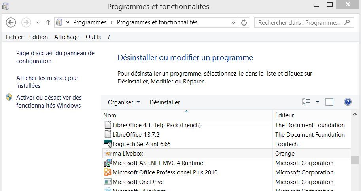Screen dimensions: 361x191
Task: Refresh the Programmes et fonctionnalités list
Action: pyautogui.click(x=244, y=22)
